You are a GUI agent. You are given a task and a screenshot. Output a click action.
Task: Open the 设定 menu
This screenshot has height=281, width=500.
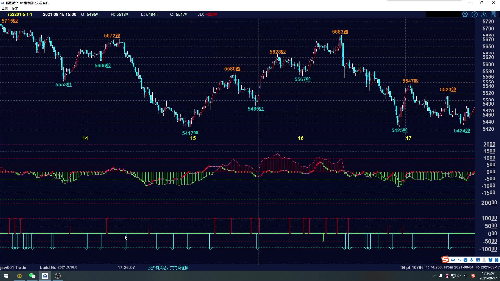click(15, 8)
